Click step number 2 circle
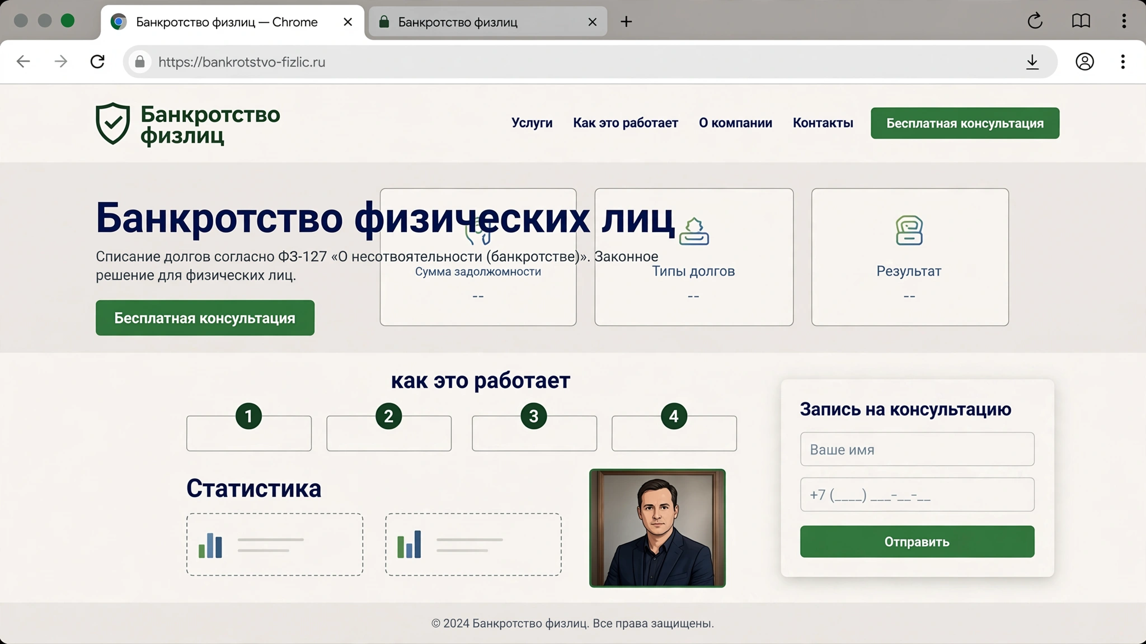This screenshot has height=644, width=1146. [388, 416]
